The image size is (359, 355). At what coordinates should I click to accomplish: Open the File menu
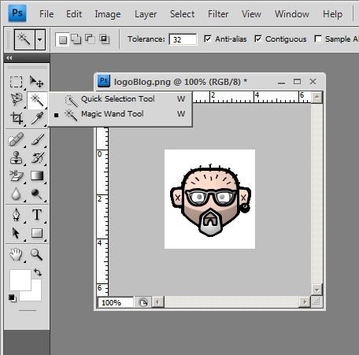tap(46, 14)
